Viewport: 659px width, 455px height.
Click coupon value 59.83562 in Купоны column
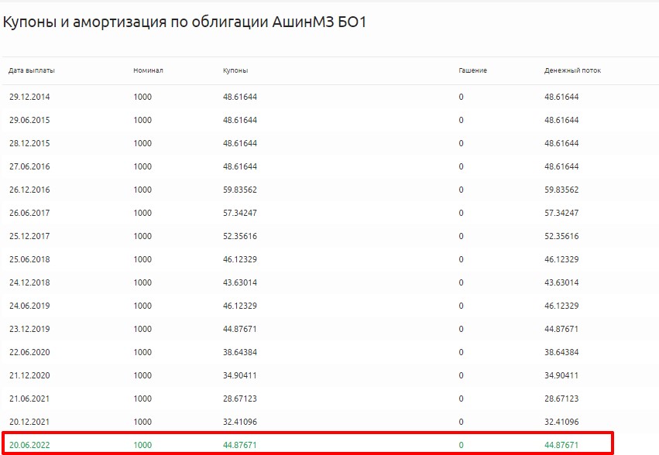pos(240,190)
